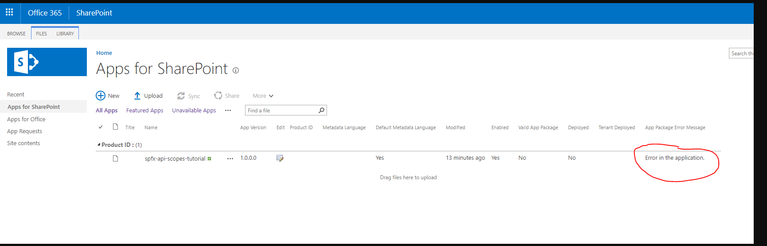Screen dimensions: 767x246
Task: Sort by the Metadata Language column header
Action: (344, 127)
